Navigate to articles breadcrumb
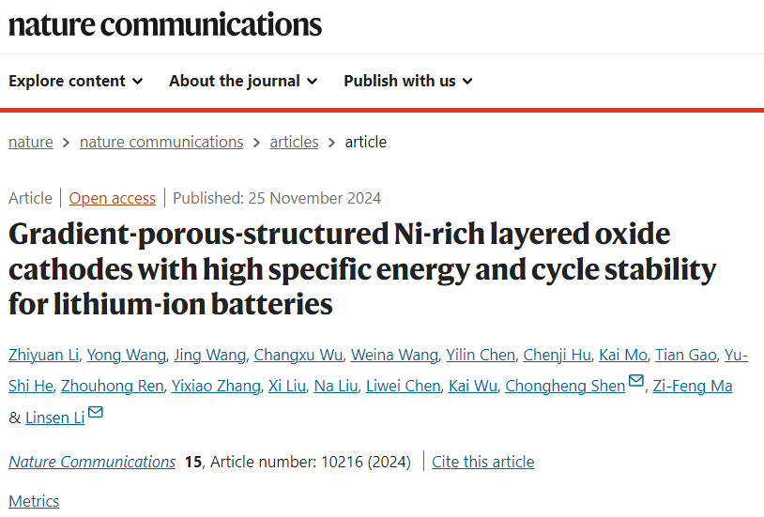Screen dimensions: 764x517 tap(294, 142)
